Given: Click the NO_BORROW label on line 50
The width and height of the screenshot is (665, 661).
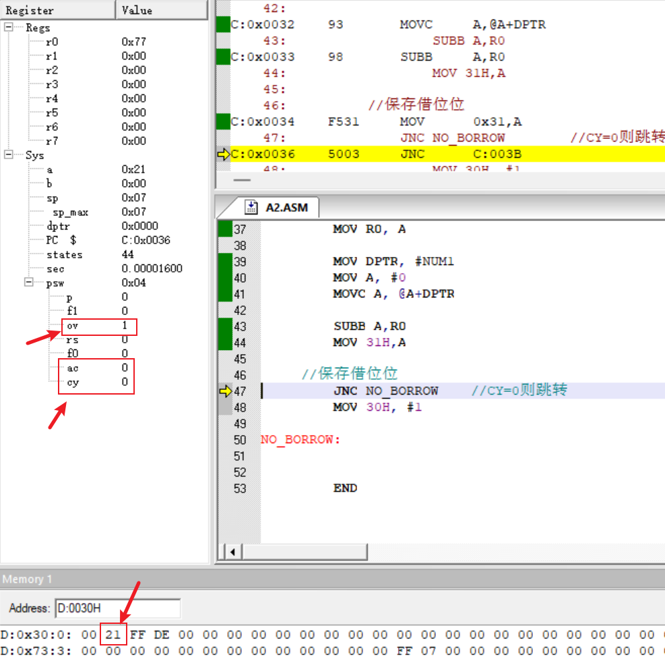Looking at the screenshot, I should pos(300,439).
